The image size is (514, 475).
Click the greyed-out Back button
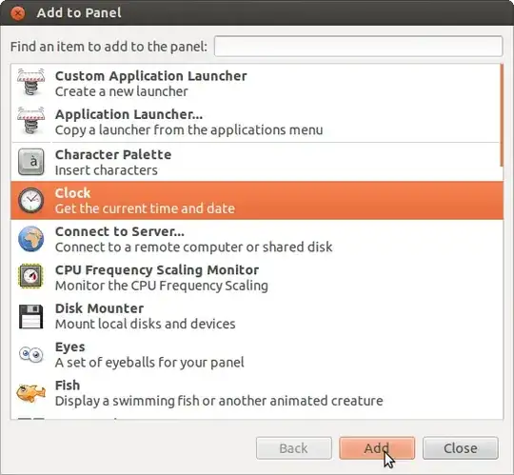coord(294,448)
